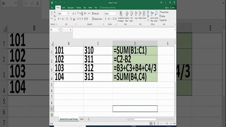Click the Format Painter button
This screenshot has width=226, height=127.
(x=164, y=12)
